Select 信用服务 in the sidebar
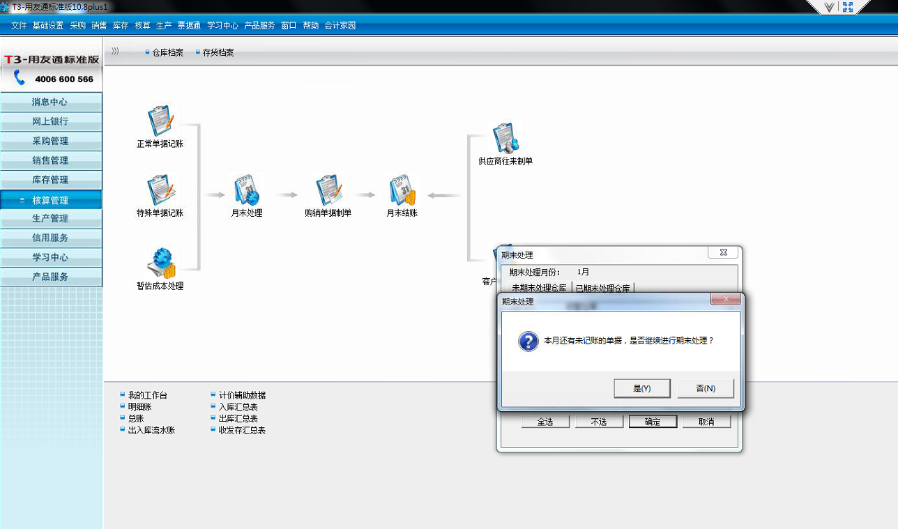The width and height of the screenshot is (898, 529). [x=51, y=238]
